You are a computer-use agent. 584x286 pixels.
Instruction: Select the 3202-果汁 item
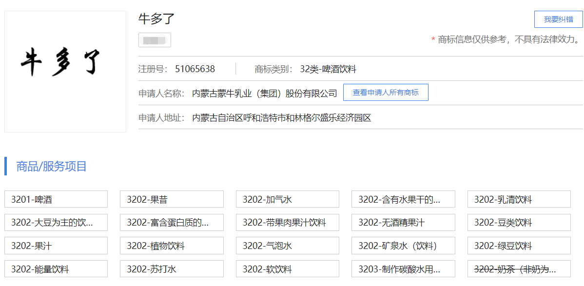[56, 246]
